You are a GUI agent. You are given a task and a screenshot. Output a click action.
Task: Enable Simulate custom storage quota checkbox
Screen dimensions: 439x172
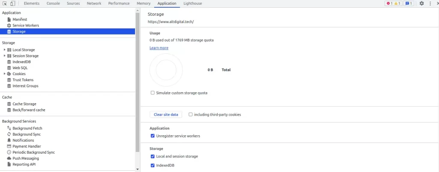pos(153,93)
